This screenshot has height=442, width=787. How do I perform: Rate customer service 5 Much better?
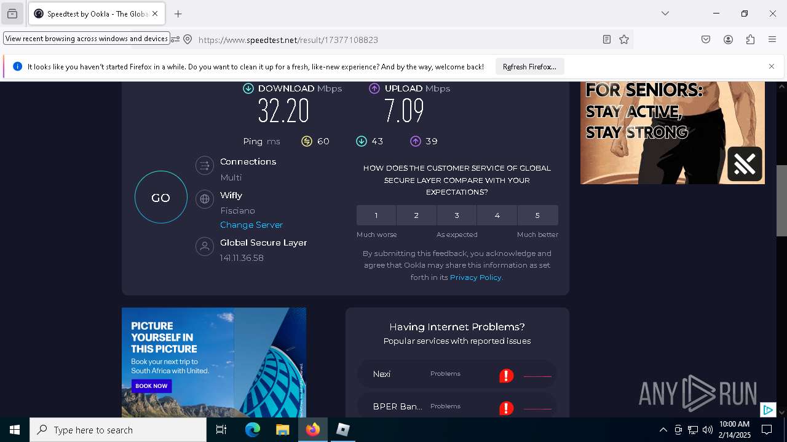click(x=537, y=215)
